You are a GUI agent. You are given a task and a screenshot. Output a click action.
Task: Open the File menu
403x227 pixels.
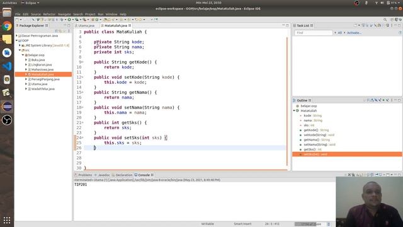pos(18,14)
